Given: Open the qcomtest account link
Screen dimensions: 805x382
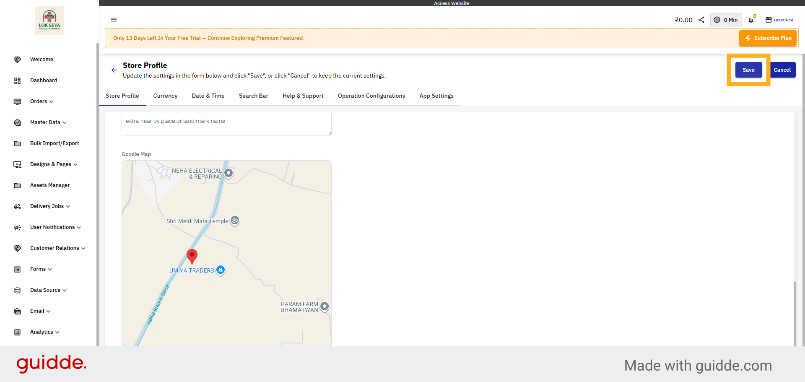Looking at the screenshot, I should 784,20.
